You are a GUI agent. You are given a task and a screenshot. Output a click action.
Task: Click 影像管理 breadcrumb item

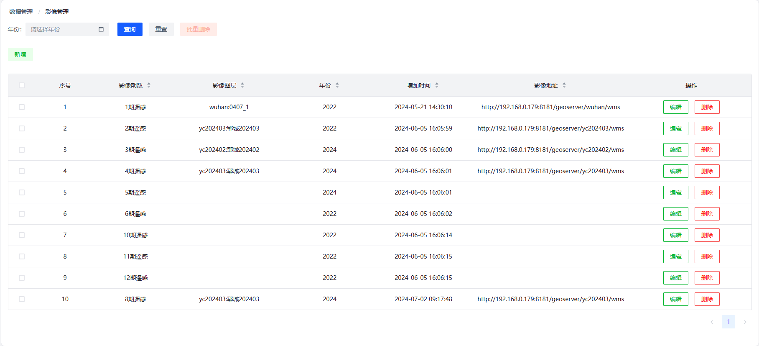click(x=57, y=12)
